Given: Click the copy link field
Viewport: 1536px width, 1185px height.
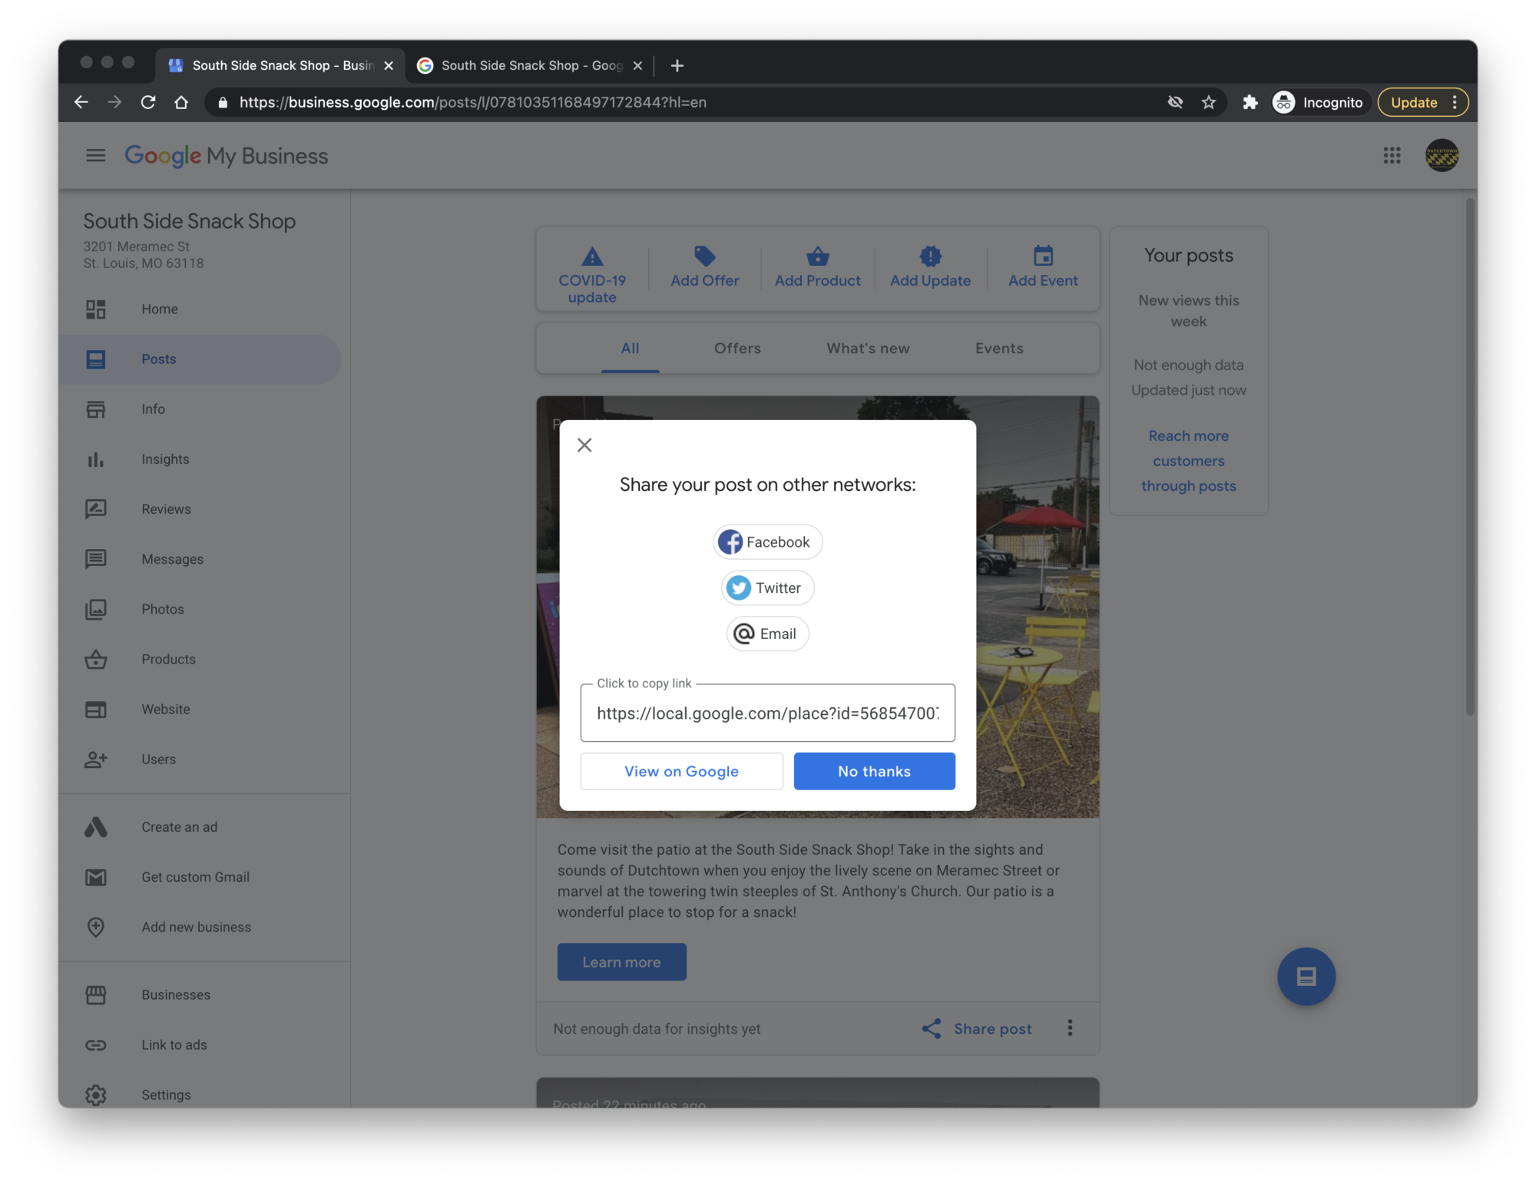Looking at the screenshot, I should [x=767, y=713].
